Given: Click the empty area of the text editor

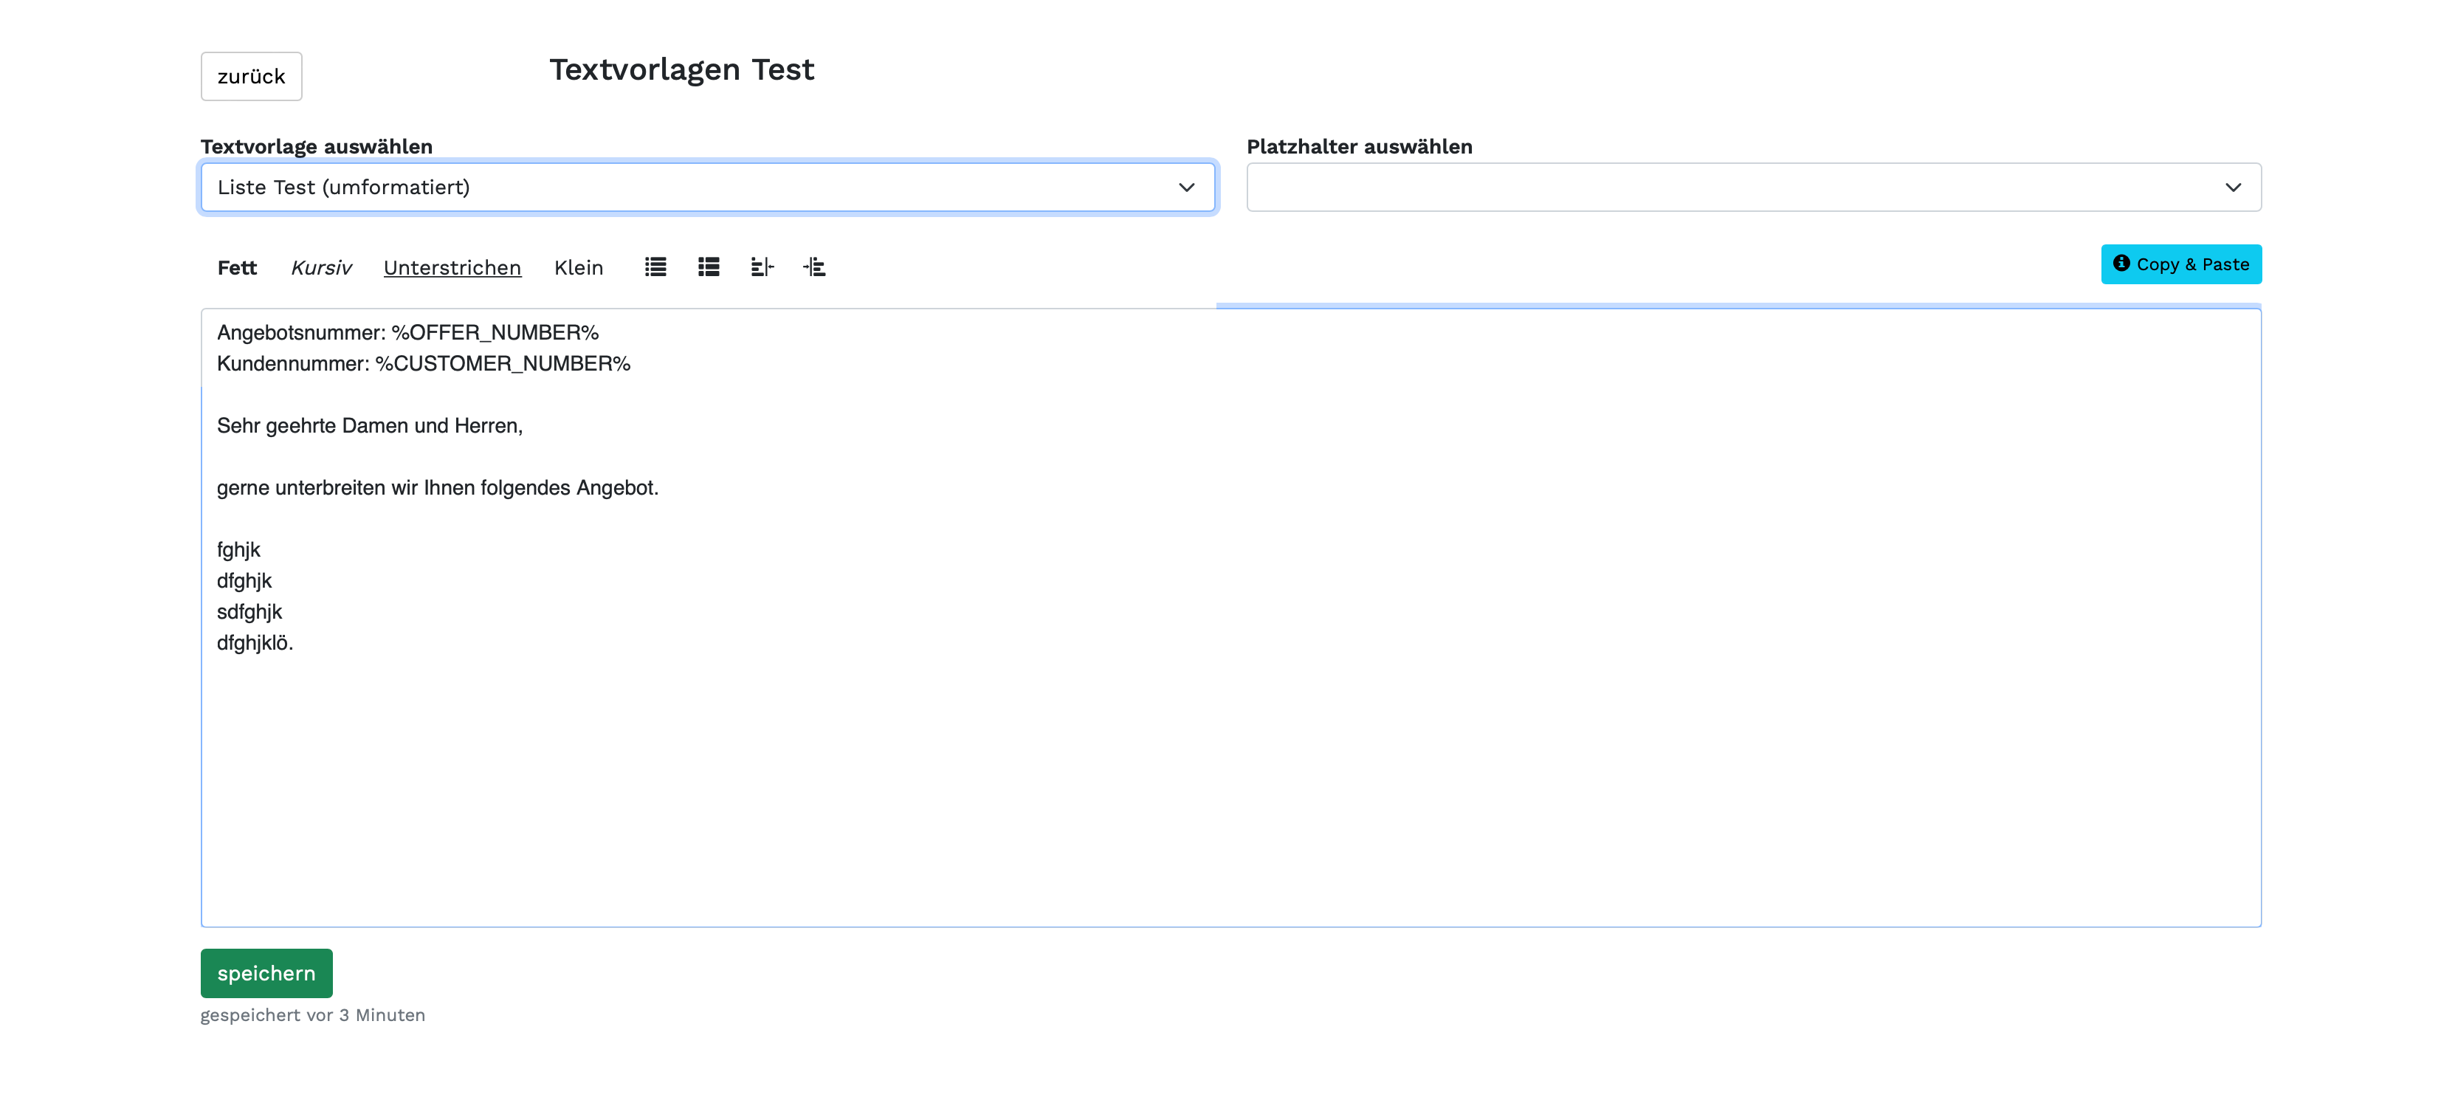Looking at the screenshot, I should click(x=1230, y=782).
